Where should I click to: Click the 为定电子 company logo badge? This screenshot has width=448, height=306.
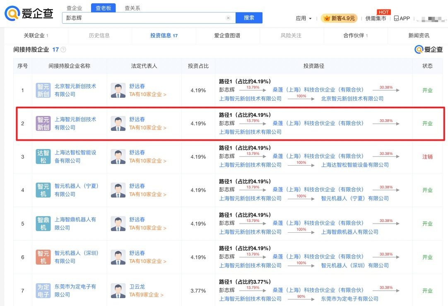coord(43,291)
